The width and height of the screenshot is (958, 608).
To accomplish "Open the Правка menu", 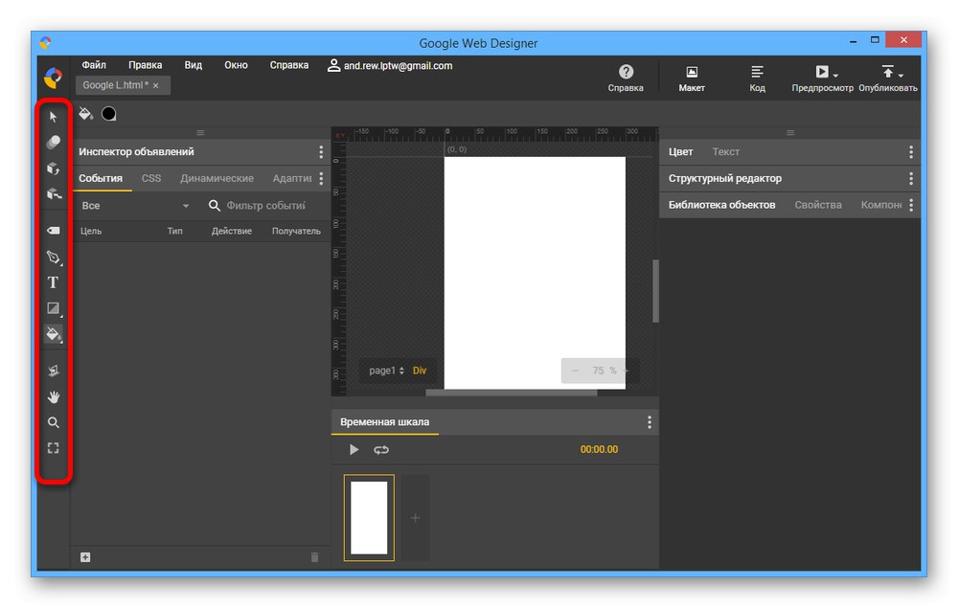I will coord(146,65).
